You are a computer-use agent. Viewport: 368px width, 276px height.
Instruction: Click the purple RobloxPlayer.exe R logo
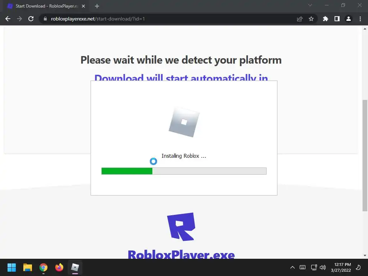click(x=181, y=227)
